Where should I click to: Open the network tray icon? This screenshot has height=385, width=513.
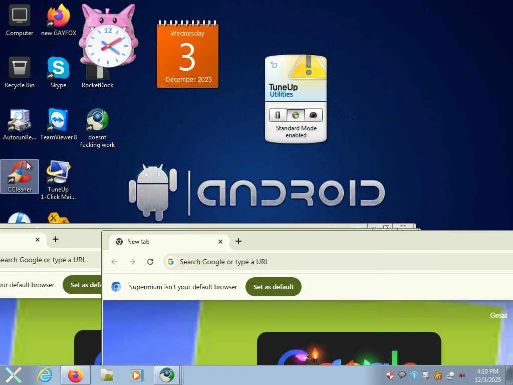click(x=450, y=375)
